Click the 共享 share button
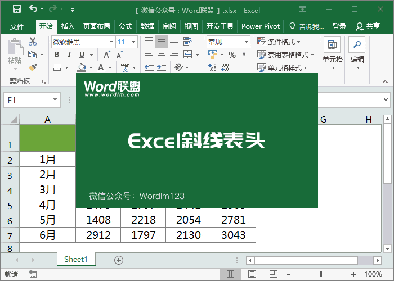The width and height of the screenshot is (394, 281). 368,26
